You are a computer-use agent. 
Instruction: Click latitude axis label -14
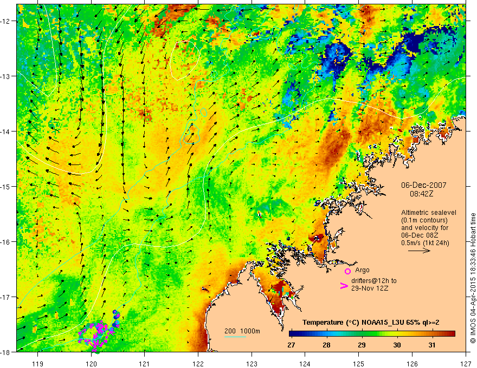coord(5,132)
